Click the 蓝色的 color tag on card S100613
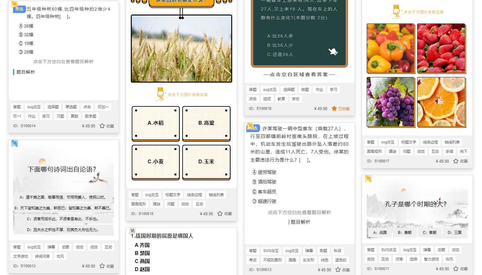The width and height of the screenshot is (482, 275). (x=341, y=260)
